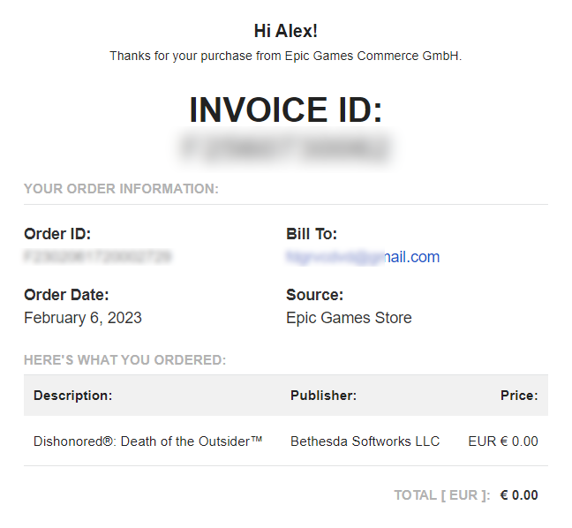Click the 'HERE'S WHAT YOU ORDERED:' section heading

[x=124, y=359]
